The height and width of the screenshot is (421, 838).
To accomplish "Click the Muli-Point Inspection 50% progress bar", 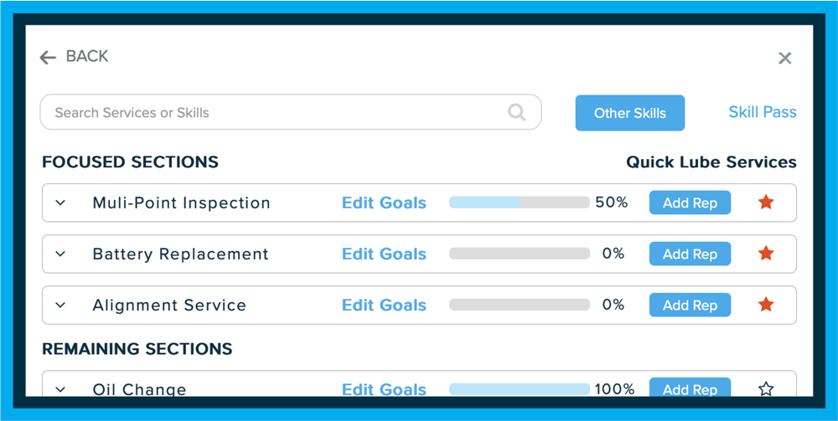I will (x=520, y=203).
